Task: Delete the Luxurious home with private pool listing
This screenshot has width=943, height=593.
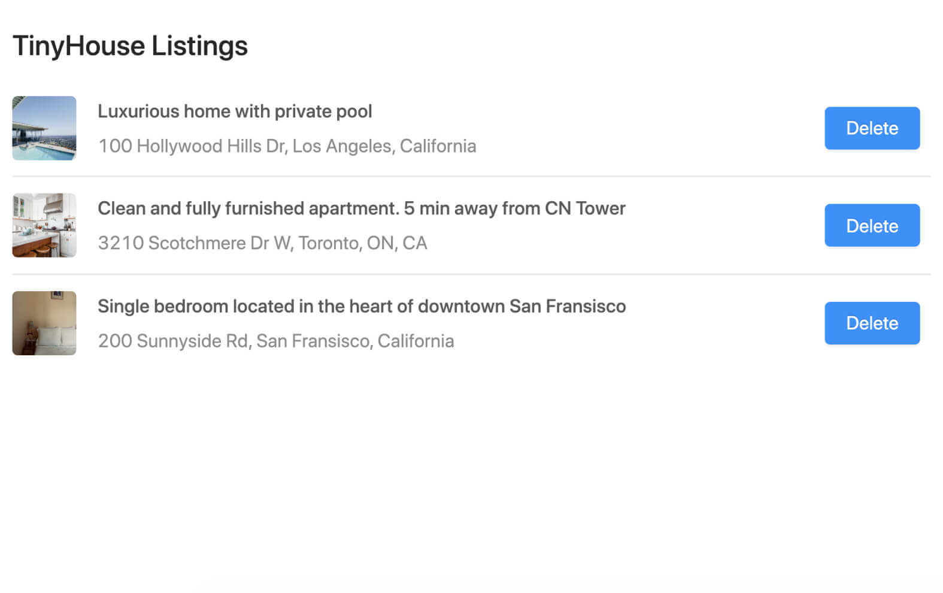Action: [x=872, y=128]
